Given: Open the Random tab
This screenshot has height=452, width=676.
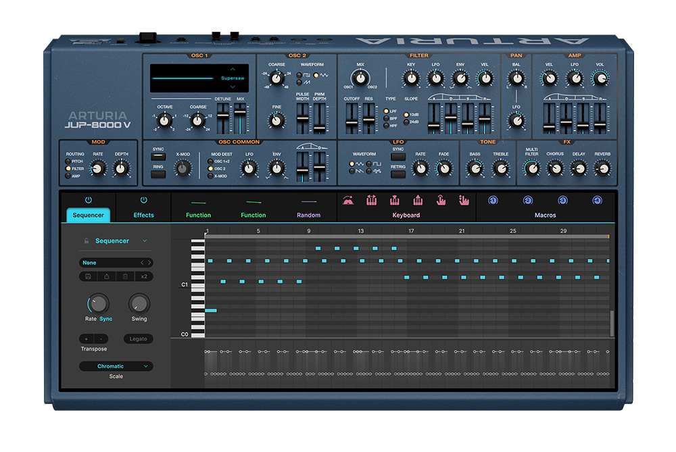Looking at the screenshot, I should pyautogui.click(x=309, y=215).
